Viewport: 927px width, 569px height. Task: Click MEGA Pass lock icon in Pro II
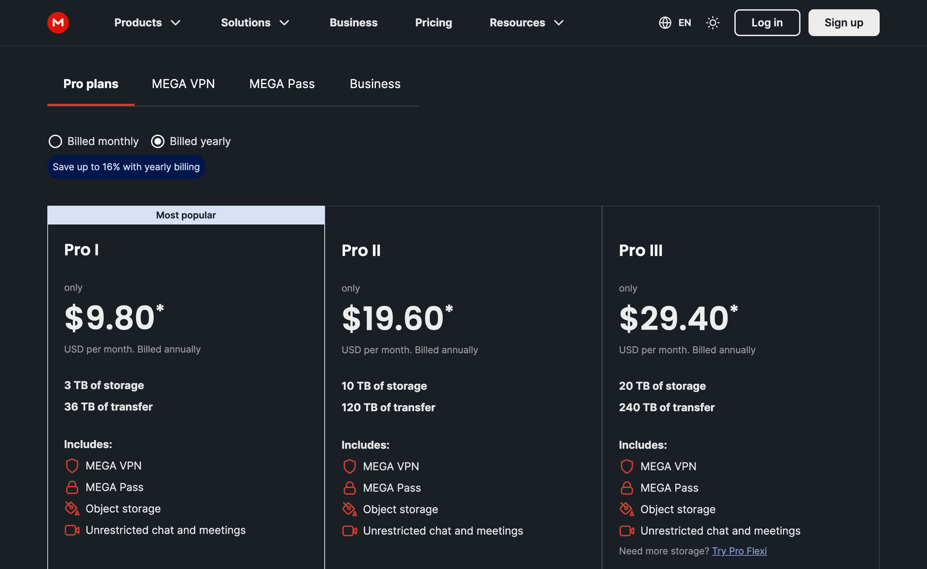pyautogui.click(x=349, y=488)
